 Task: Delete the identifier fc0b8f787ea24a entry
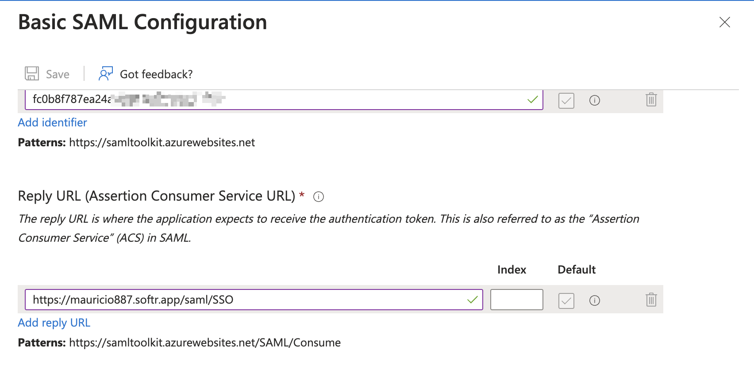point(651,100)
